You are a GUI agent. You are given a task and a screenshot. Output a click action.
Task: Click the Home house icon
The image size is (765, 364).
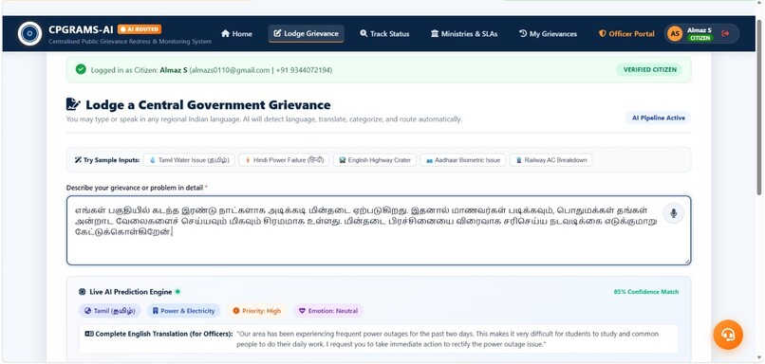tap(225, 33)
